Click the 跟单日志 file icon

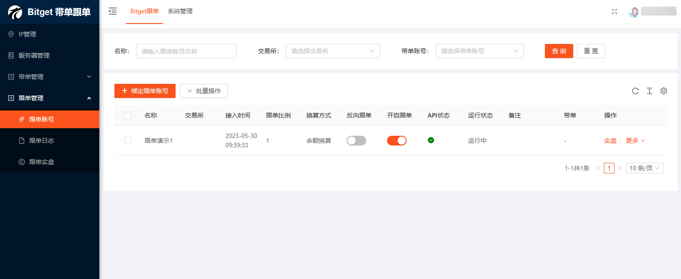(x=22, y=141)
